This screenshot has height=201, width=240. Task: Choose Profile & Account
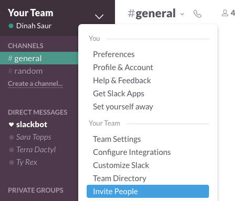click(123, 68)
